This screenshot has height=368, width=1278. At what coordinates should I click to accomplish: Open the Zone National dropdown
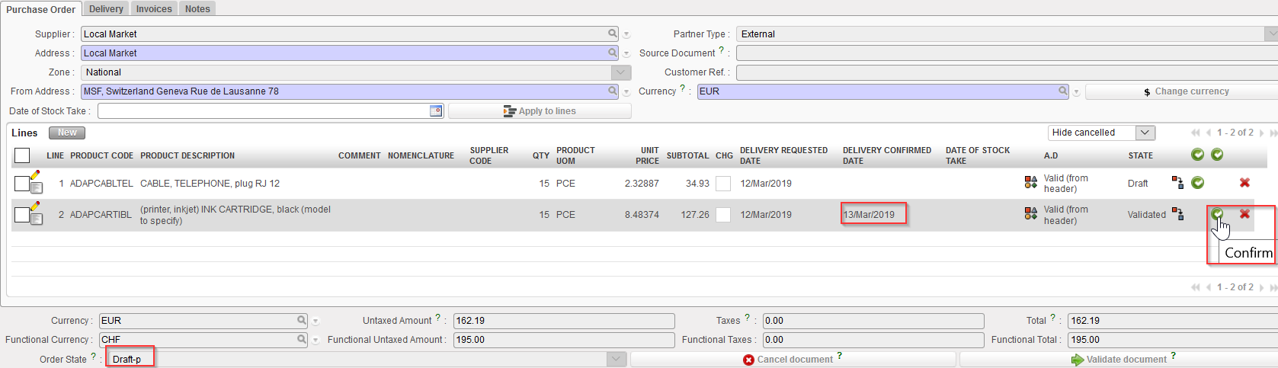tap(621, 72)
